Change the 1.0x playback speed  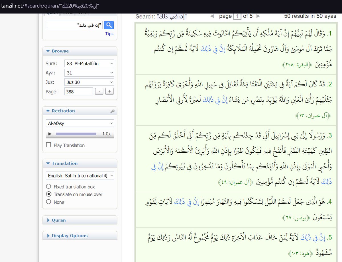pyautogui.click(x=106, y=134)
